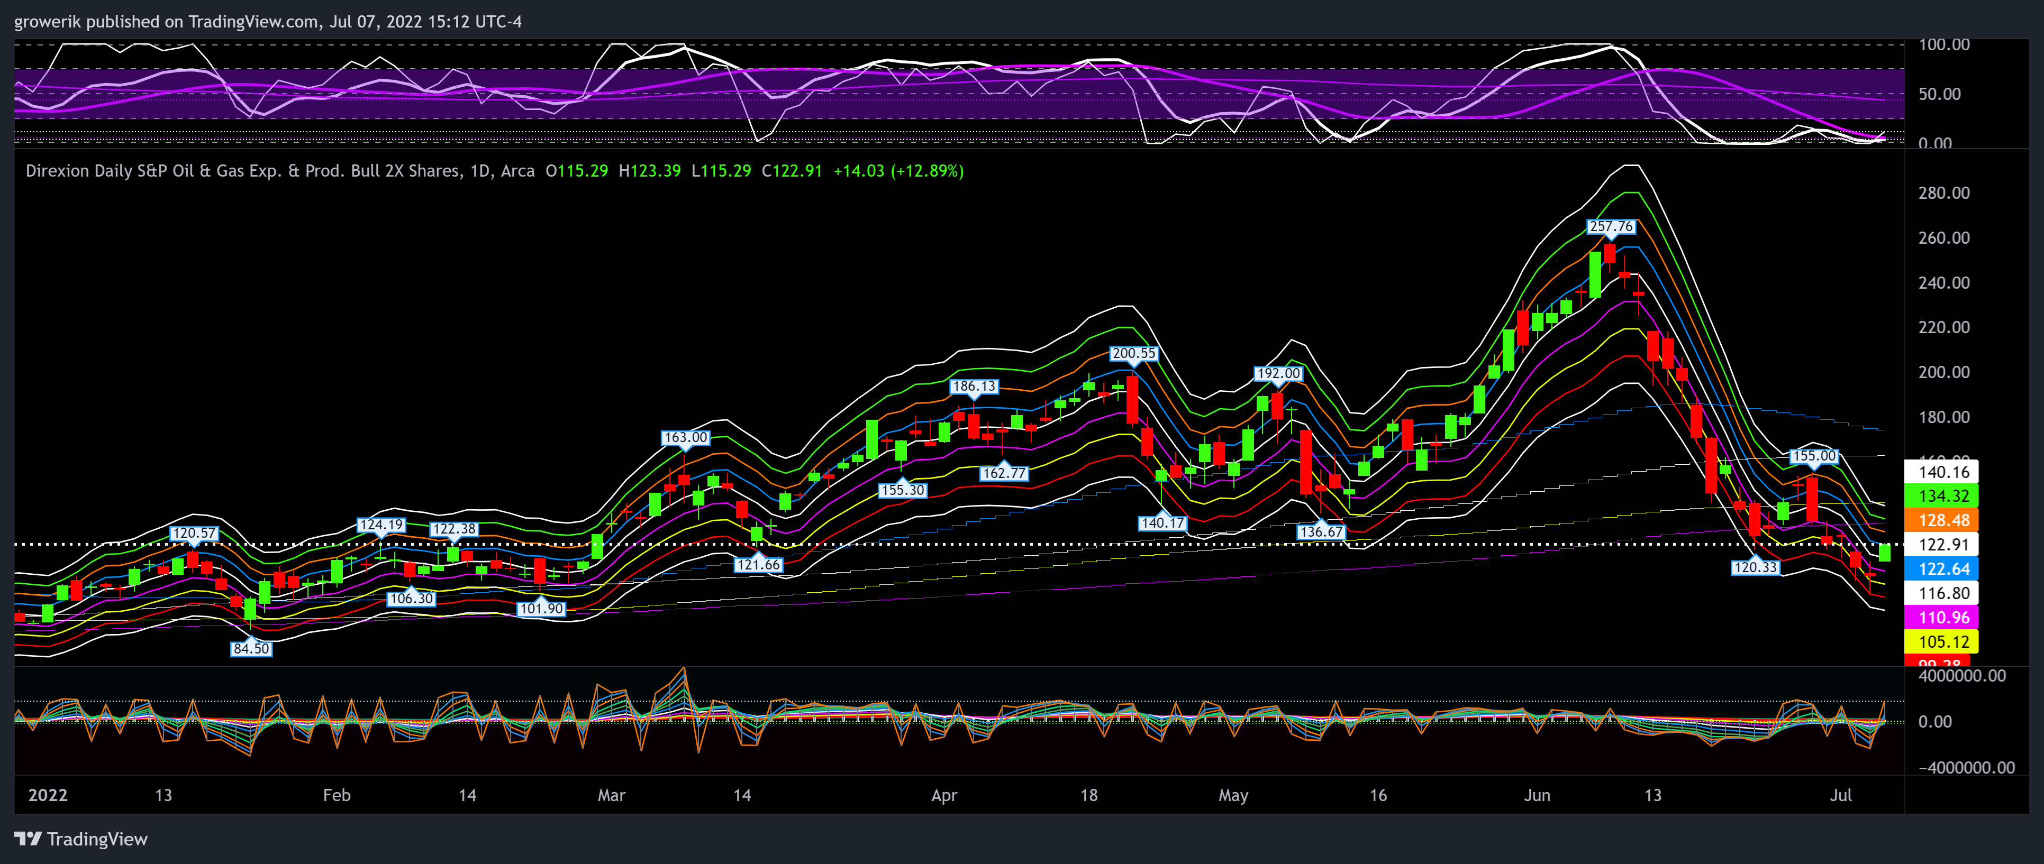Click the 124.19 price label

tap(381, 525)
